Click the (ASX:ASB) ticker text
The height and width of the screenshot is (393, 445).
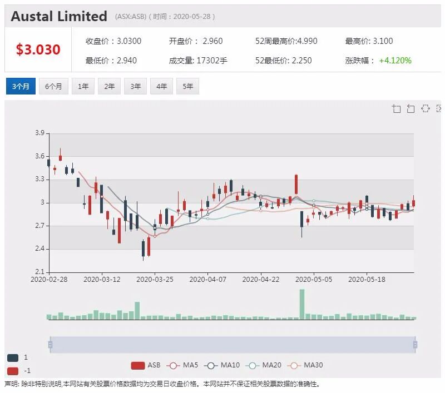pos(131,17)
